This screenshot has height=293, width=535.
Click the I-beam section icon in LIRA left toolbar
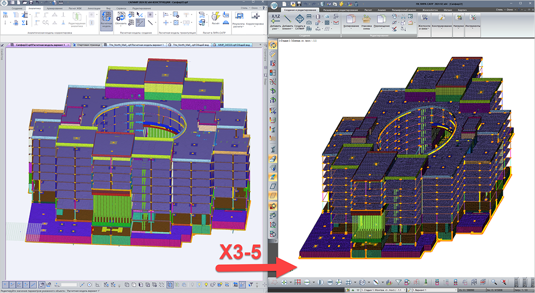[273, 149]
